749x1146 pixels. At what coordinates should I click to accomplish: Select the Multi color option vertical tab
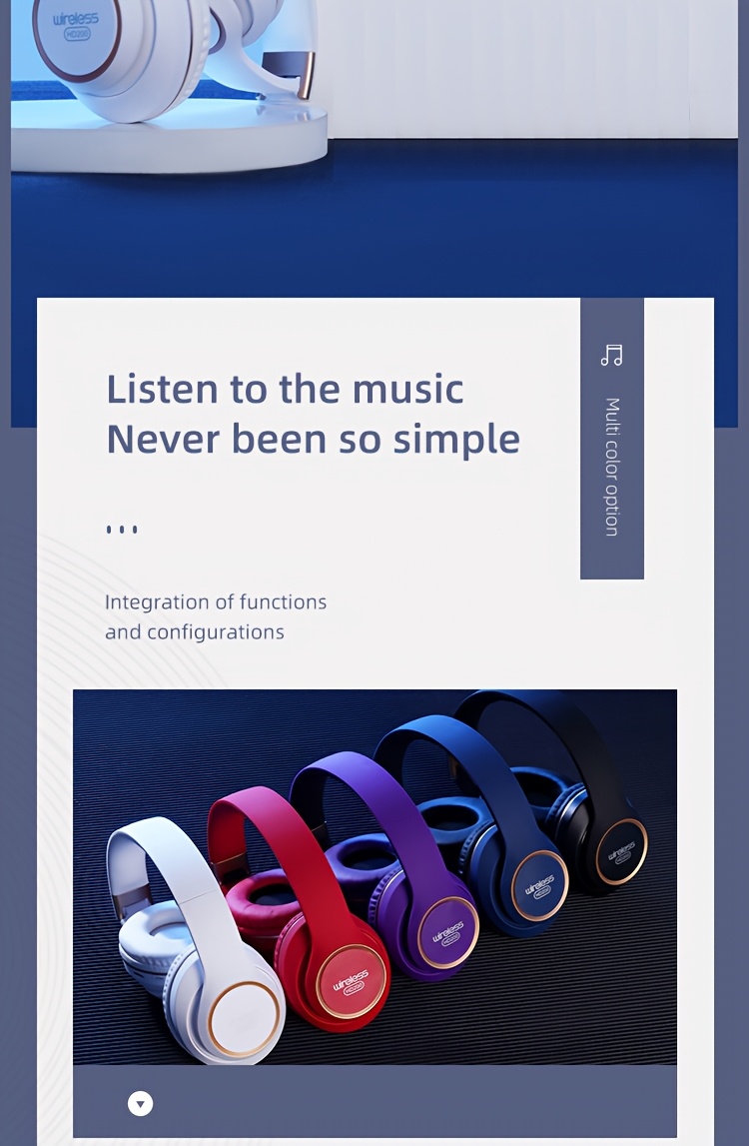[x=612, y=439]
